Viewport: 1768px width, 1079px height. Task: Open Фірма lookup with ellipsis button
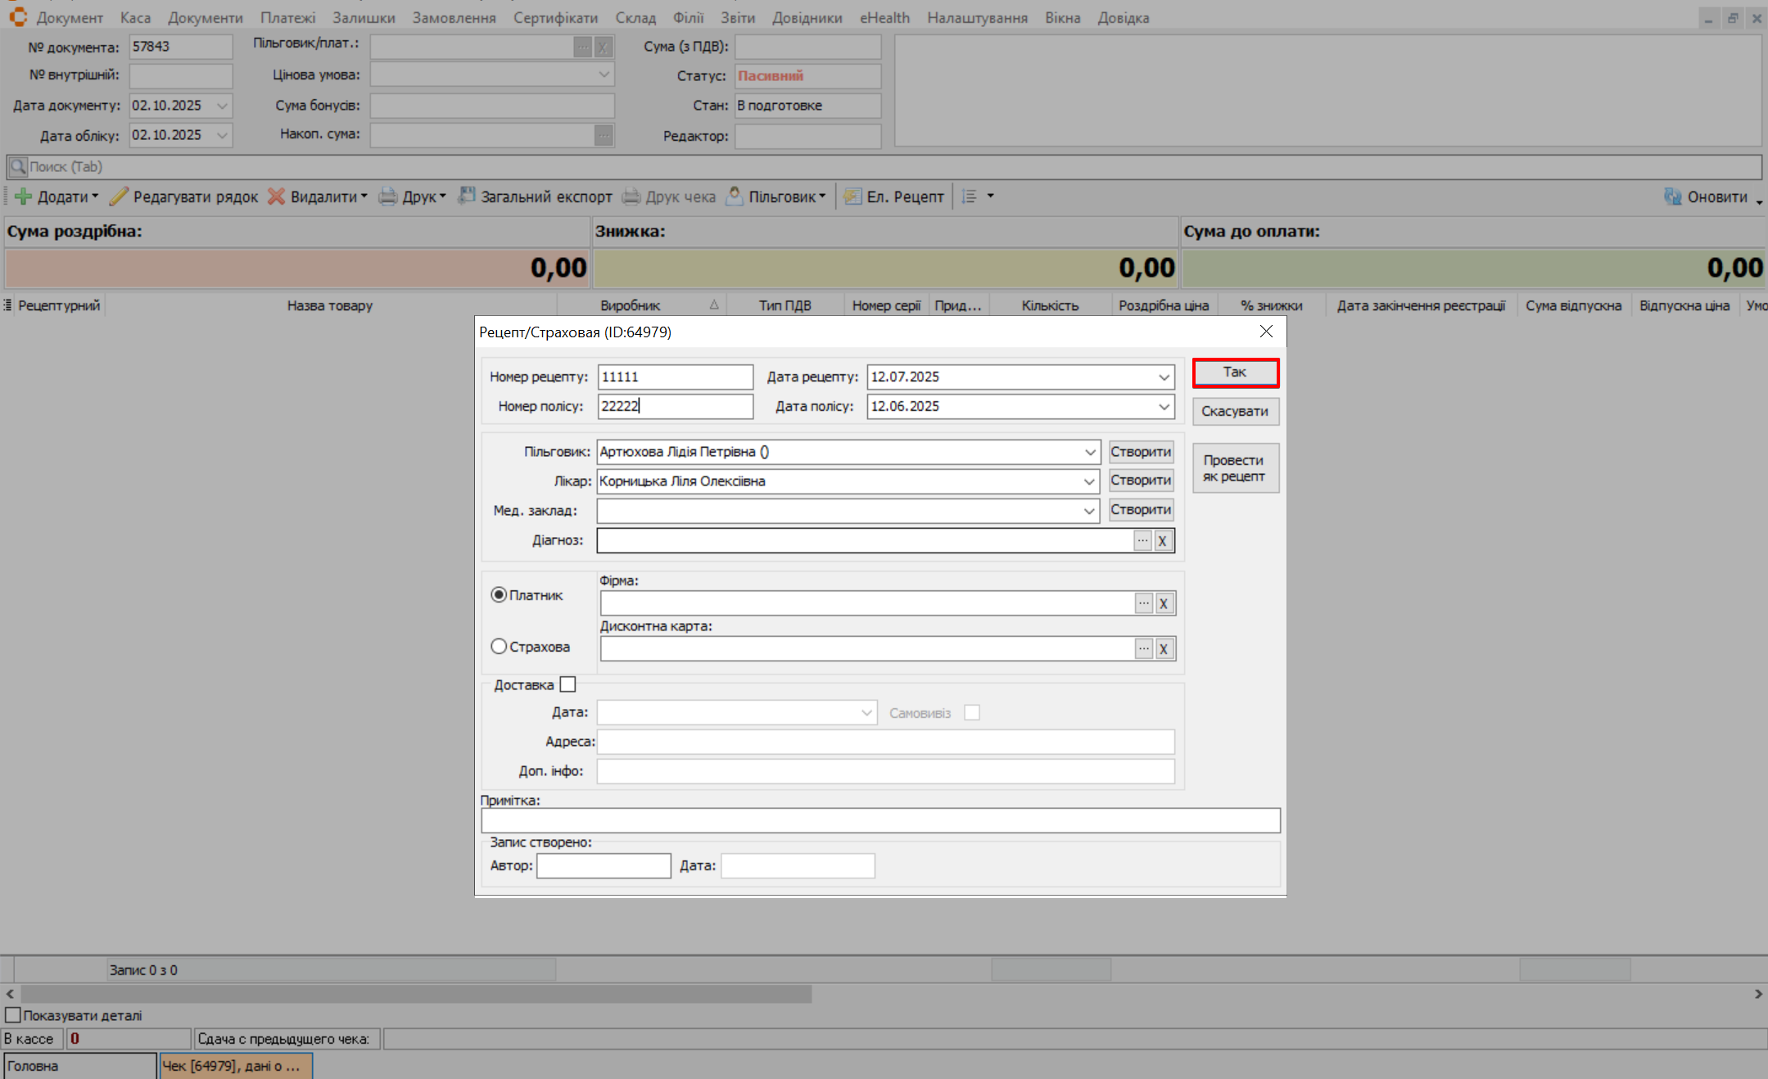pyautogui.click(x=1144, y=603)
